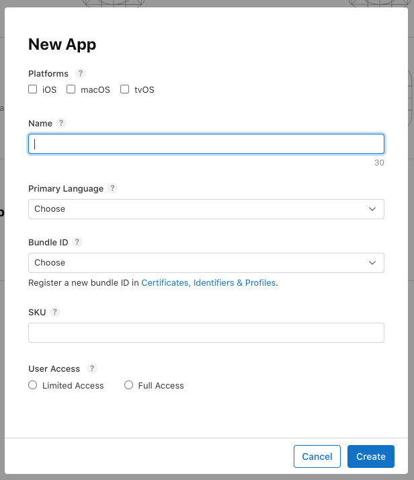Click the help icon beside Name
The width and height of the screenshot is (414, 480).
[61, 123]
